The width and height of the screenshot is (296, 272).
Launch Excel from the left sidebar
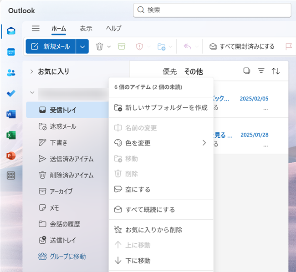pyautogui.click(x=11, y=135)
